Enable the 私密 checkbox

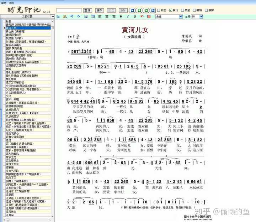coord(158,10)
